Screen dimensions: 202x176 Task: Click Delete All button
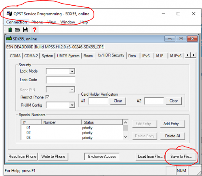(173, 136)
